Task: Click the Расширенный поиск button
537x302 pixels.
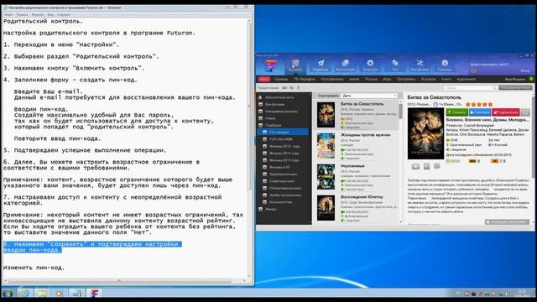Action: [515, 88]
